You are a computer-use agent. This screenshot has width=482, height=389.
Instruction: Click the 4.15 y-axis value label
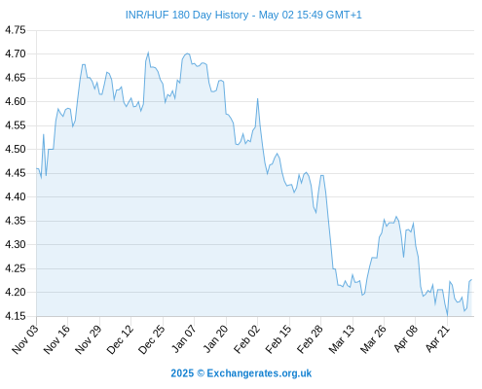pyautogui.click(x=16, y=316)
